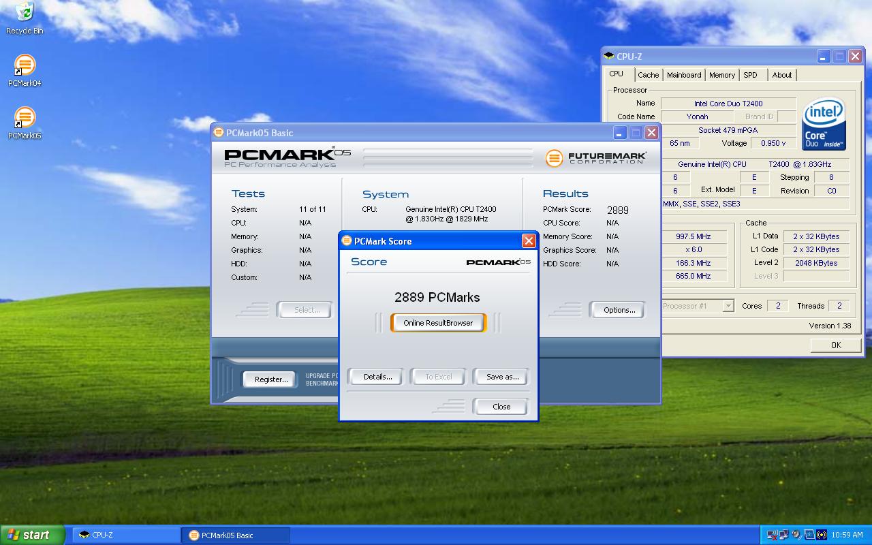Viewport: 872px width, 545px height.
Task: Click the CPU-Z title bar chip icon
Action: (x=610, y=57)
